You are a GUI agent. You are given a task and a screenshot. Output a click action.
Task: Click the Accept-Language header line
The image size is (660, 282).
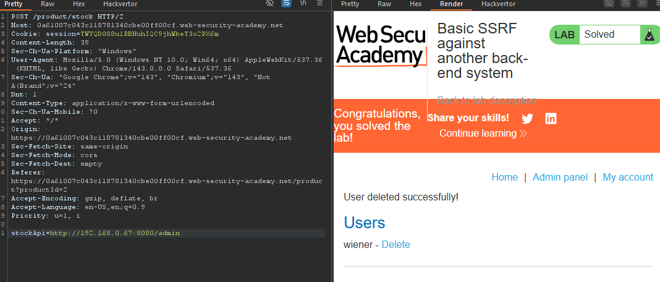78,207
